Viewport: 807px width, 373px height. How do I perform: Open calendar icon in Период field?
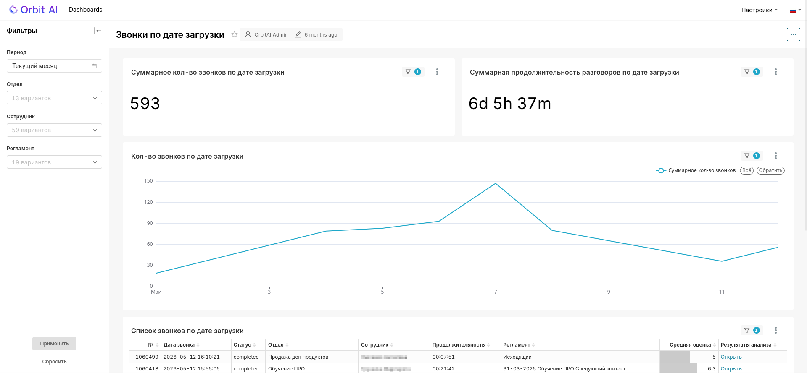[94, 66]
